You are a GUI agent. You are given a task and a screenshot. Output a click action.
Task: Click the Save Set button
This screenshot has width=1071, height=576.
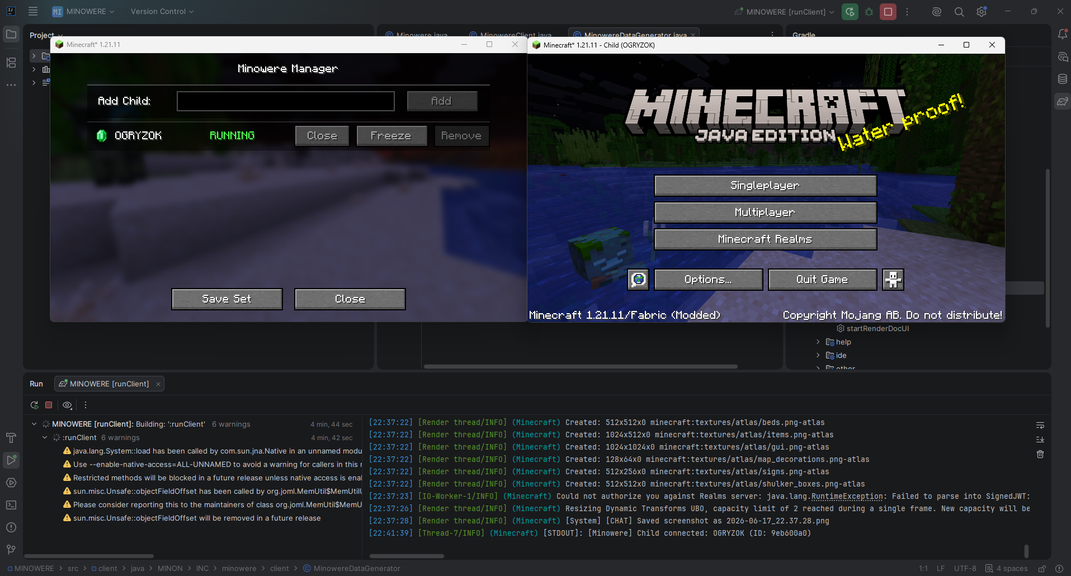[227, 299]
